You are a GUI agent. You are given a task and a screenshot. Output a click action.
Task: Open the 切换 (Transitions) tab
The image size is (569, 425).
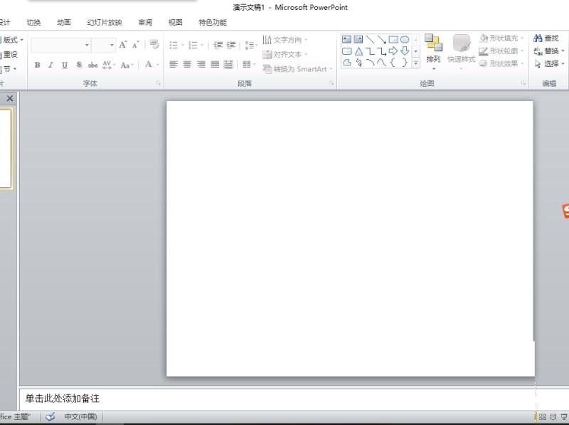point(33,22)
